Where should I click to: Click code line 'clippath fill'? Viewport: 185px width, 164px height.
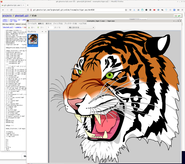(x=11, y=133)
